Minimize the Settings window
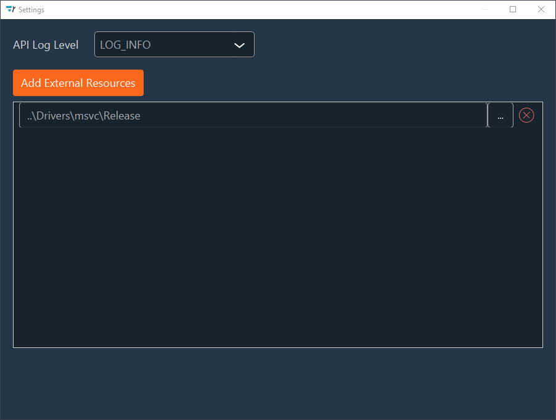Viewport: 556px width, 420px height. click(x=484, y=9)
